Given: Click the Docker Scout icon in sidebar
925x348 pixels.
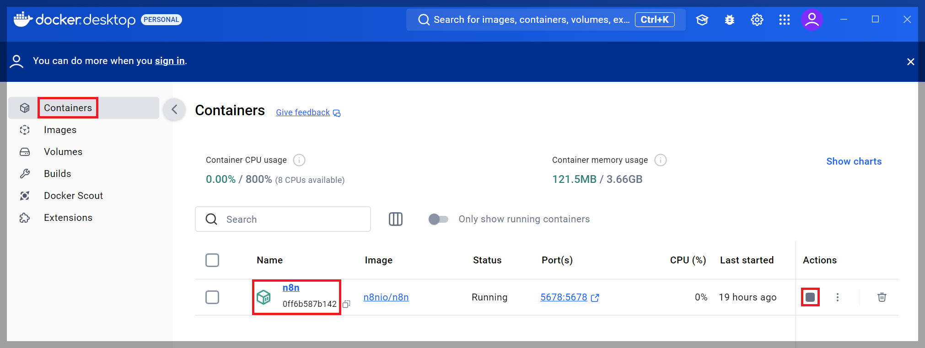Looking at the screenshot, I should [25, 196].
